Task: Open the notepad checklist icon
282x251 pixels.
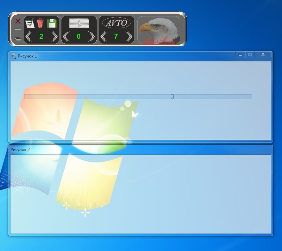Action: point(30,23)
